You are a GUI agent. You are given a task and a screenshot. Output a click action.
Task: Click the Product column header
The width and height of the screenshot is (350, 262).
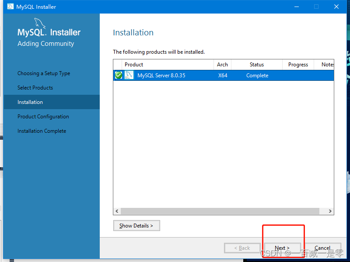[168, 65]
